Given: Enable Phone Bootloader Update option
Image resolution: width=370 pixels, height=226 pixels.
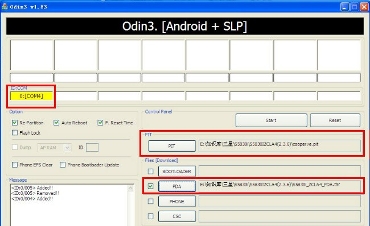Looking at the screenshot, I should (63, 165).
